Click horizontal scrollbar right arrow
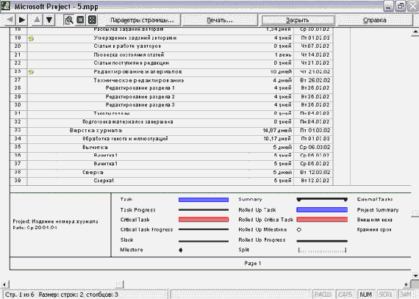This screenshot has height=299, width=419. (407, 284)
